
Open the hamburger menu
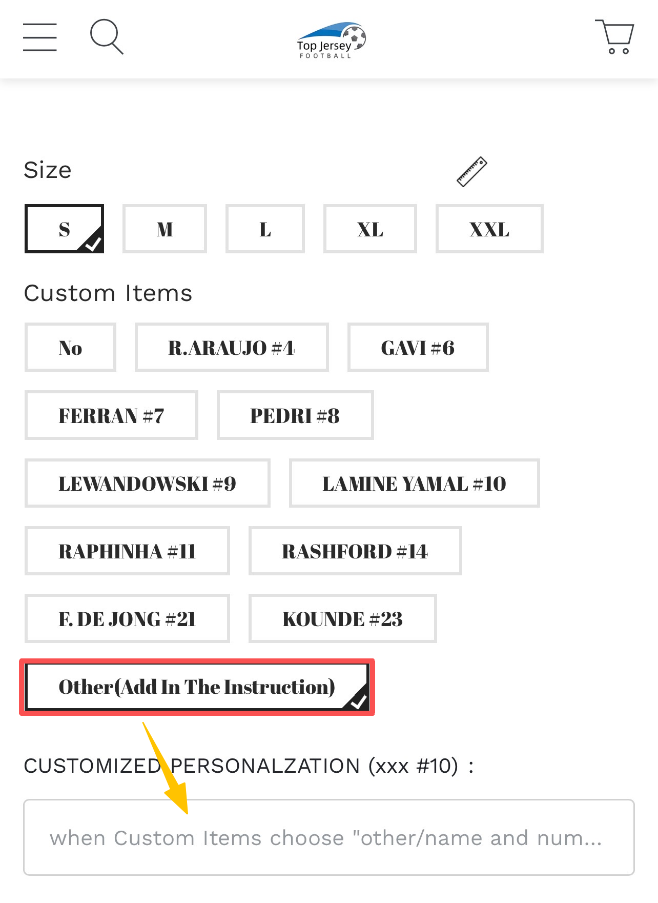40,37
